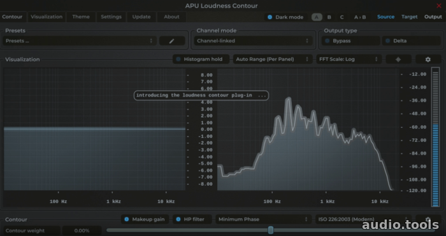Screen dimensions: 446x236
Task: Open the ISO 226:2003 (Modern) dropdown
Action: (x=363, y=219)
